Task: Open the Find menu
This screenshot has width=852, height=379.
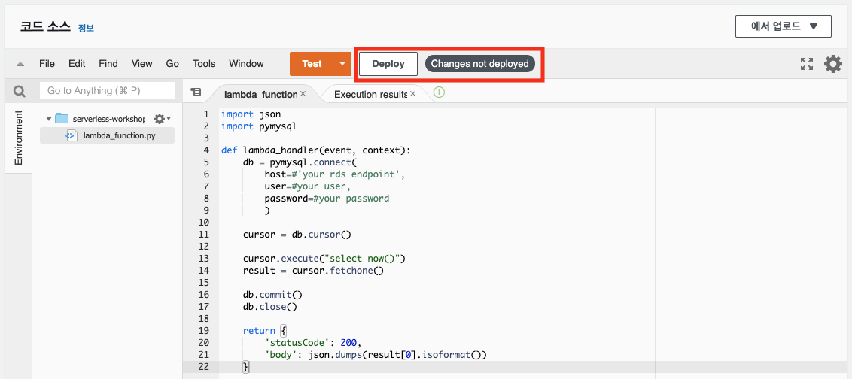Action: (108, 63)
